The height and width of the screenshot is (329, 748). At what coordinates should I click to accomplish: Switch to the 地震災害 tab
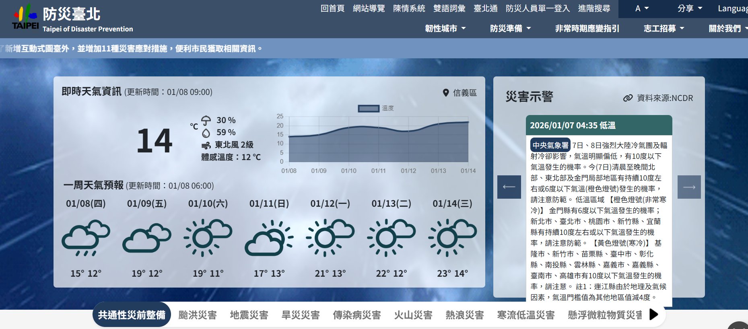click(249, 315)
